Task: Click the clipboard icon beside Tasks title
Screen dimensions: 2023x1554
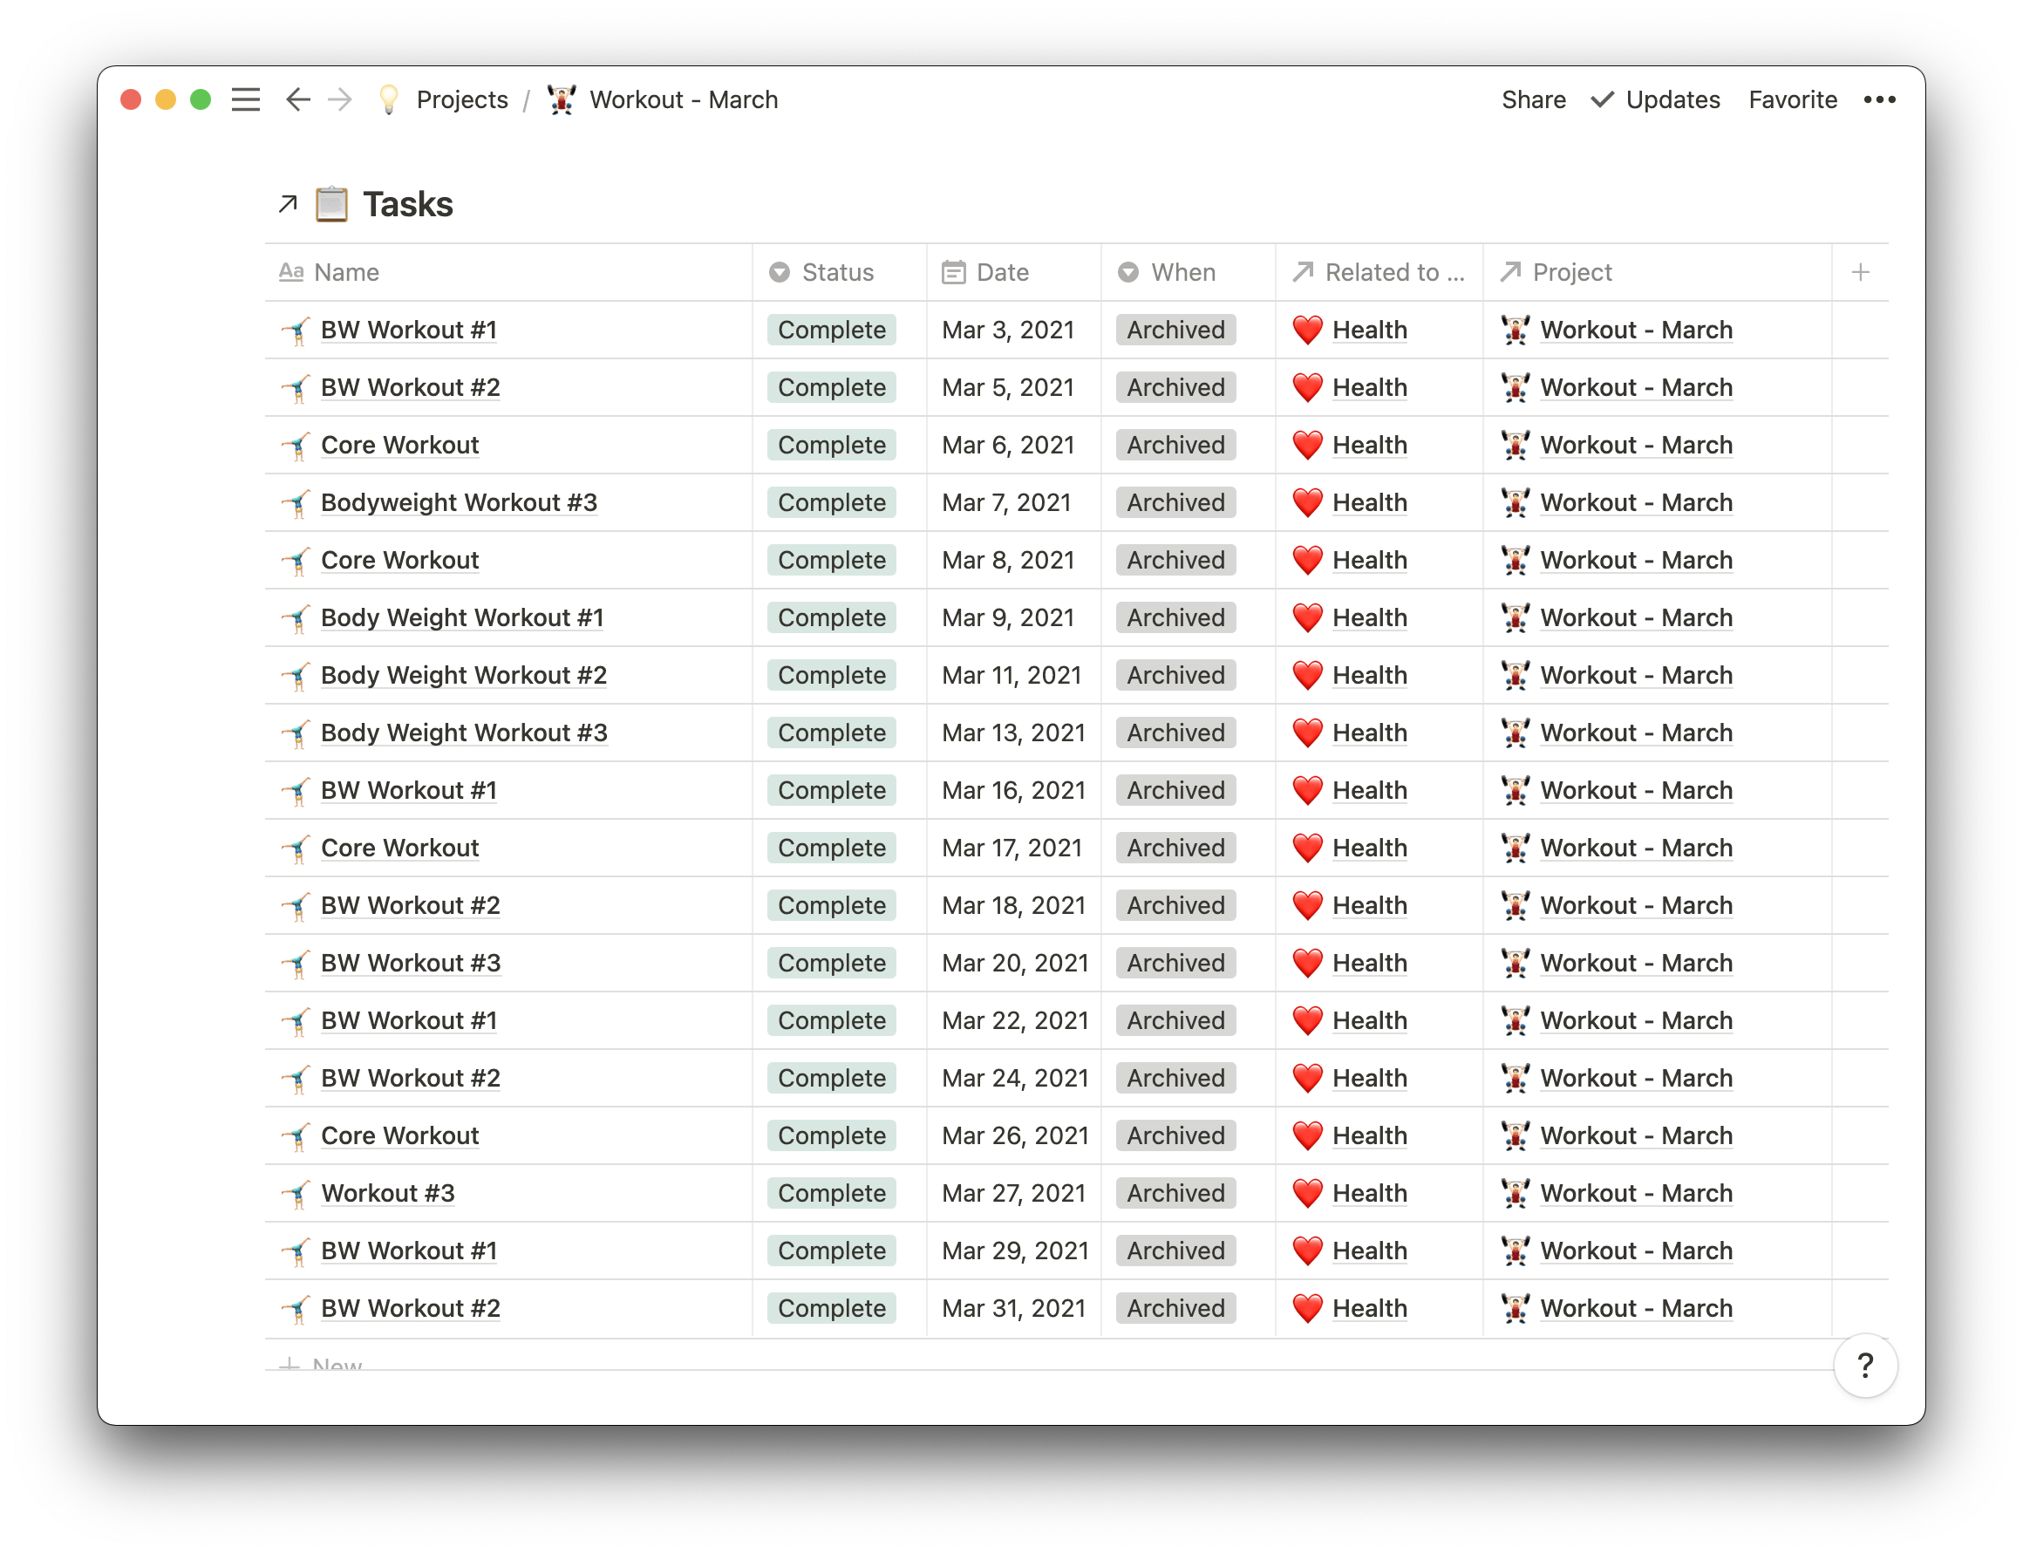Action: pyautogui.click(x=331, y=204)
